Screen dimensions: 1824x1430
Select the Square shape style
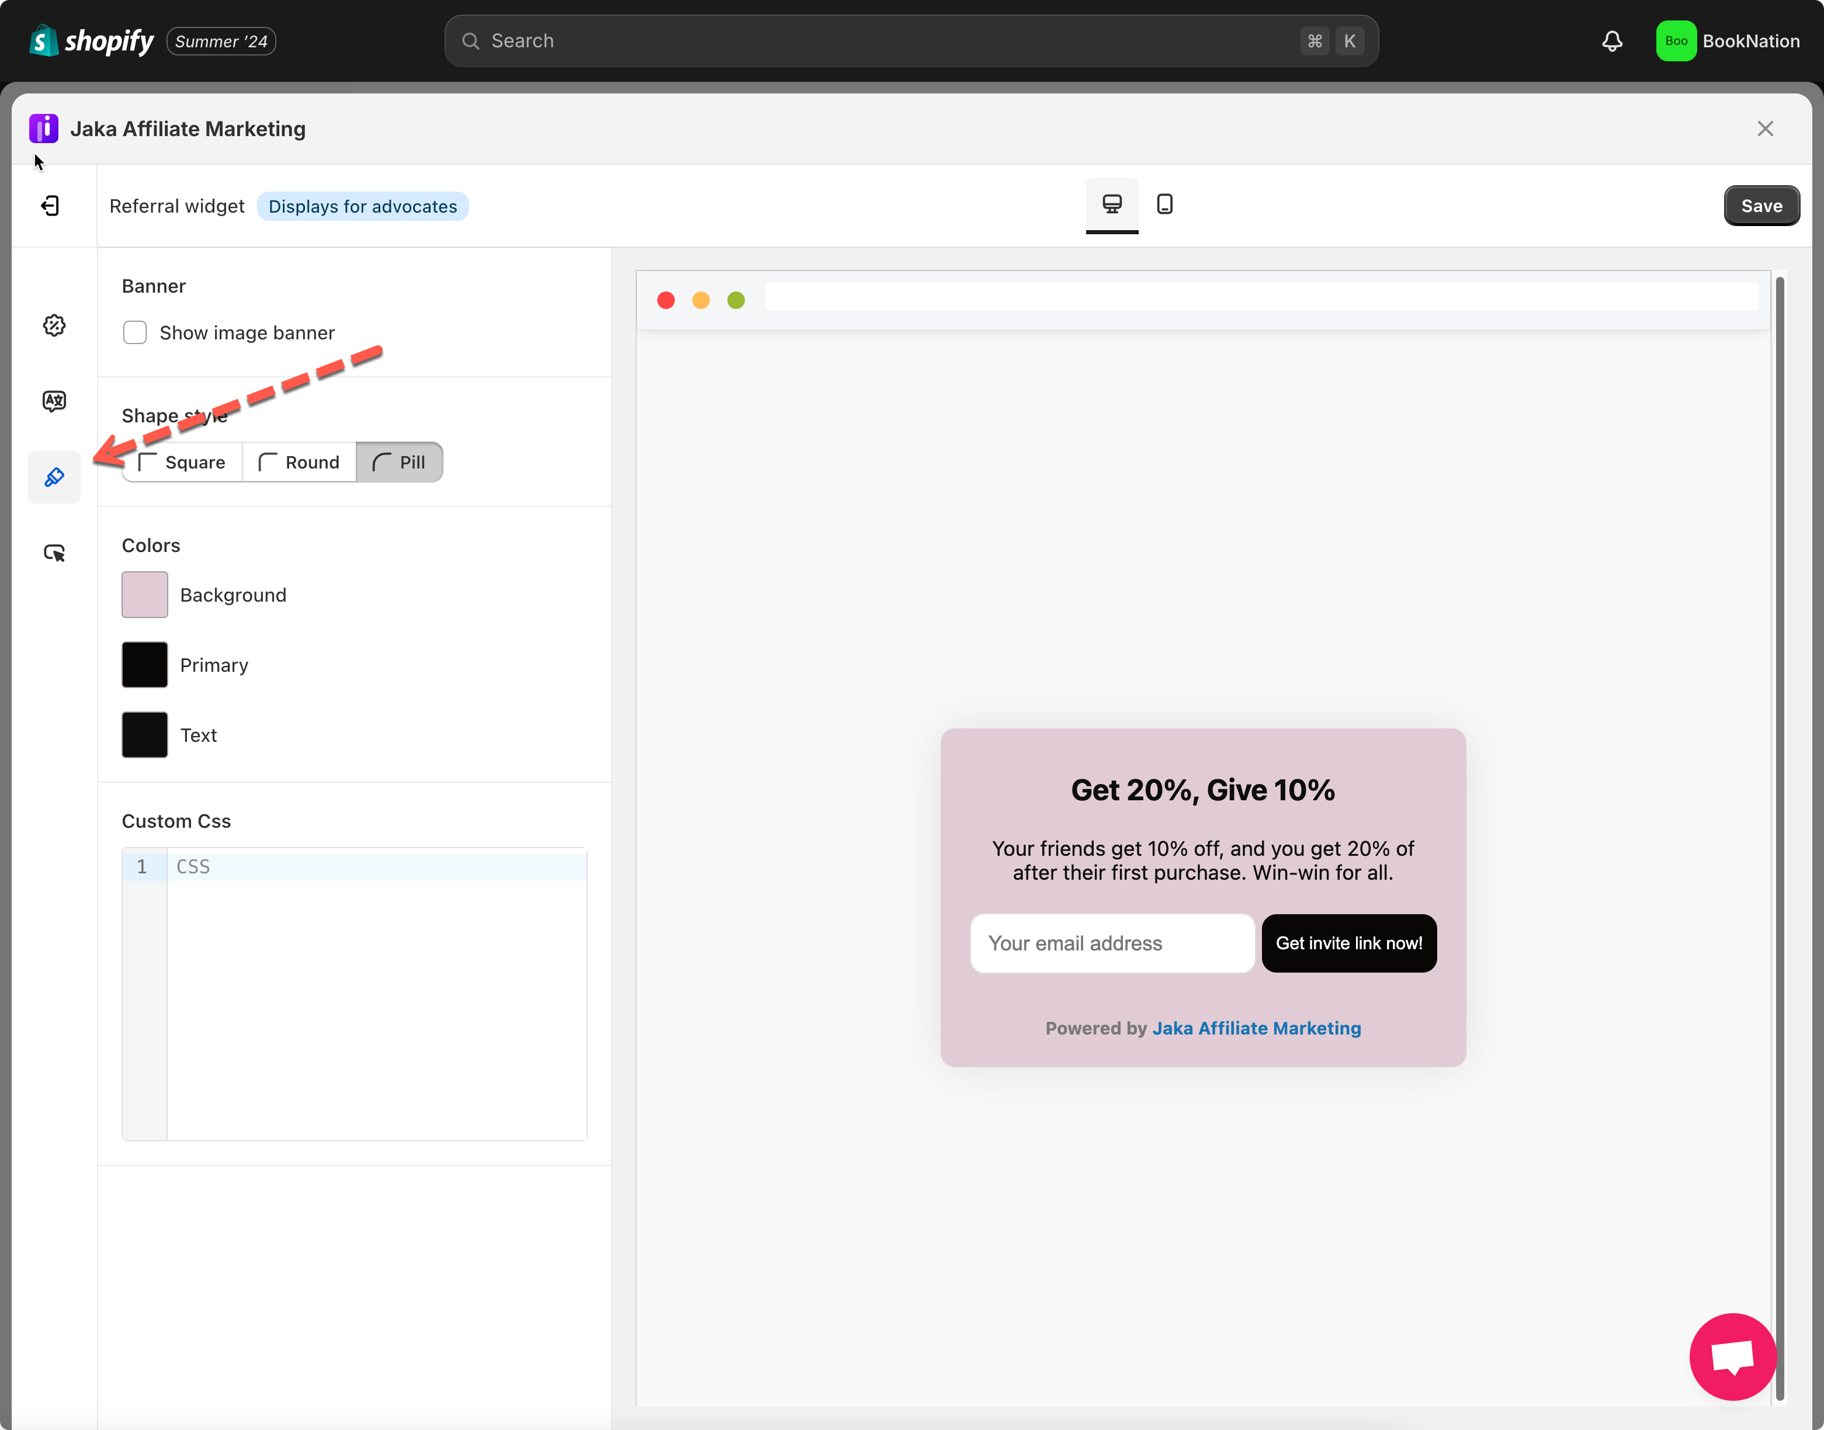click(x=182, y=463)
